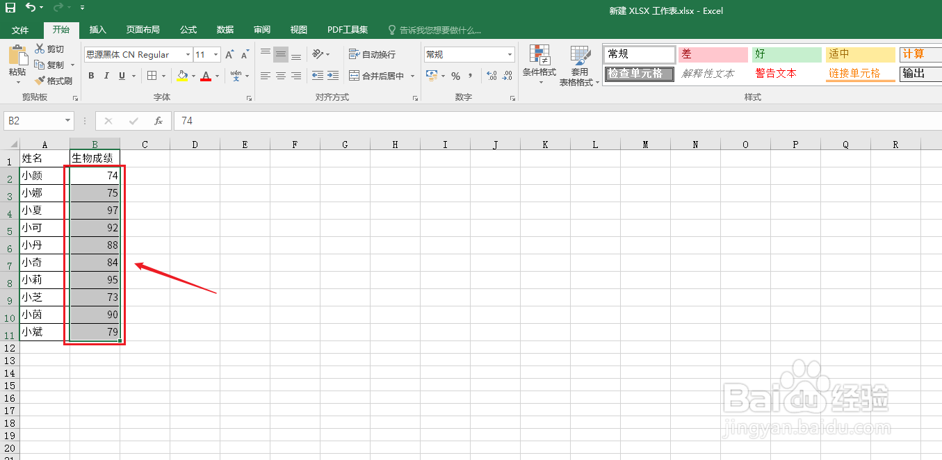The image size is (942, 460).
Task: Click the decrease font size icon
Action: pos(245,54)
